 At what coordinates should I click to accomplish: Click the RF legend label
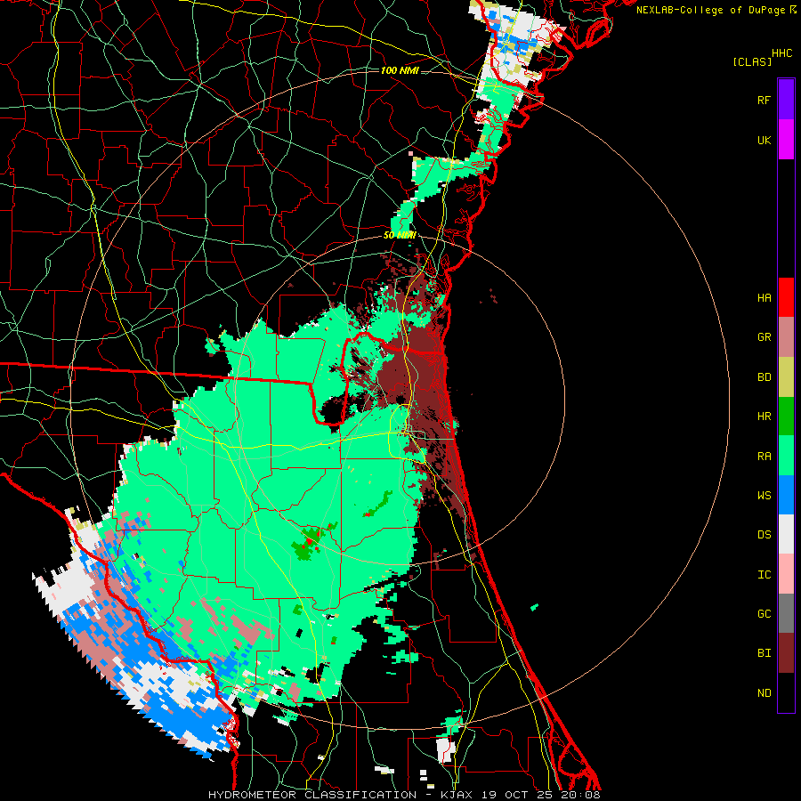click(765, 100)
